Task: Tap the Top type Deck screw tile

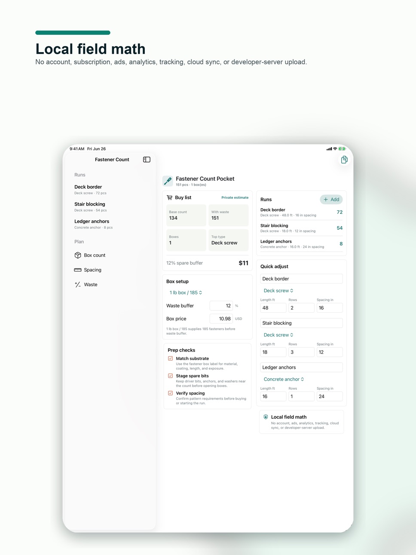Action: point(229,240)
